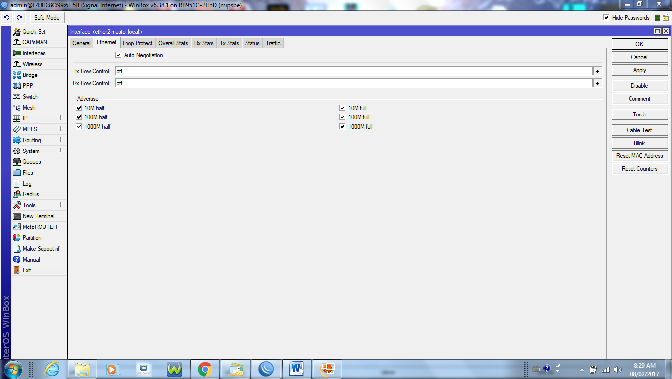Viewport: 672px width, 379px height.
Task: Expand Tools submenu in sidebar
Action: pos(61,205)
